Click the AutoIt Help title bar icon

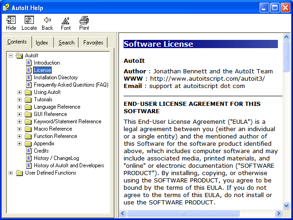(6, 8)
